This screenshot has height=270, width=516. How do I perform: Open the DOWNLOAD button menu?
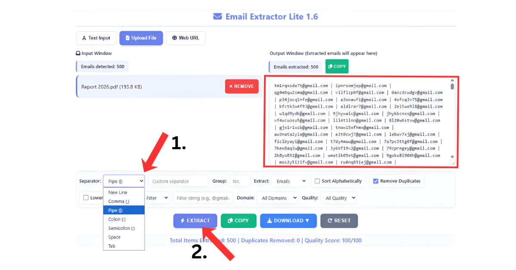pyautogui.click(x=288, y=221)
